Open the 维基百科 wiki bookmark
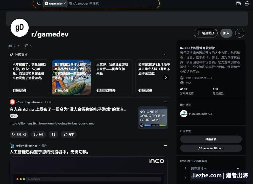The image size is (253, 184). coord(211,139)
